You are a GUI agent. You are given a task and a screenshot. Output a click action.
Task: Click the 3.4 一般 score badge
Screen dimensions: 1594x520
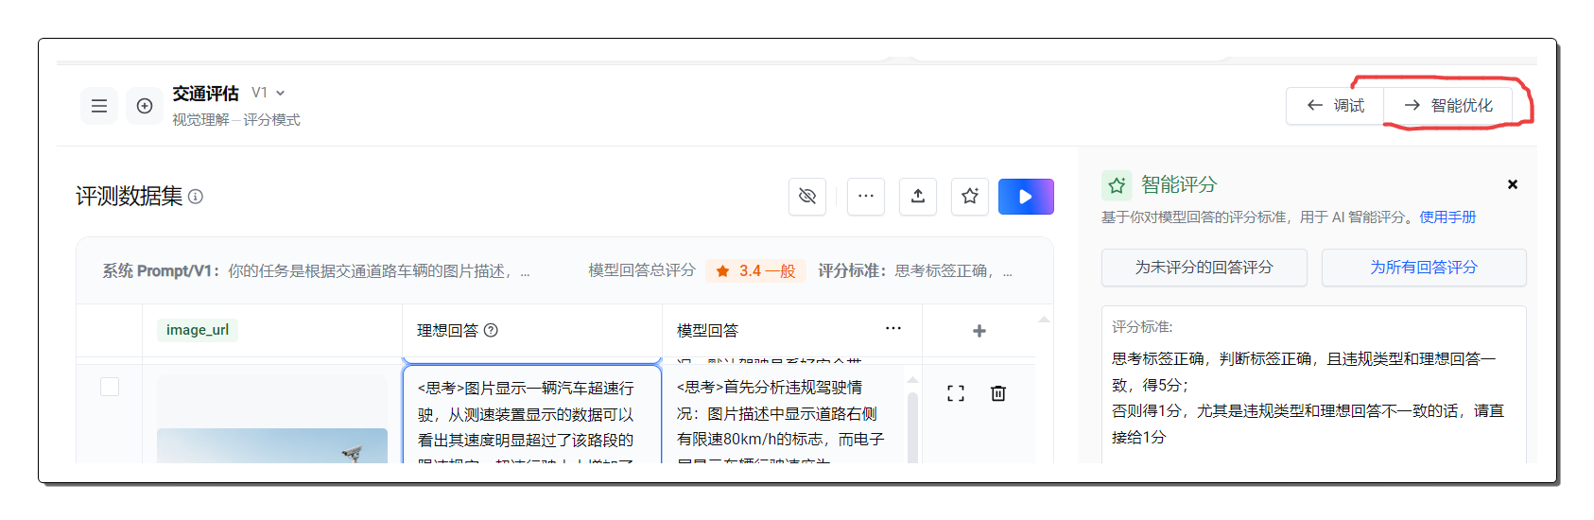point(754,271)
